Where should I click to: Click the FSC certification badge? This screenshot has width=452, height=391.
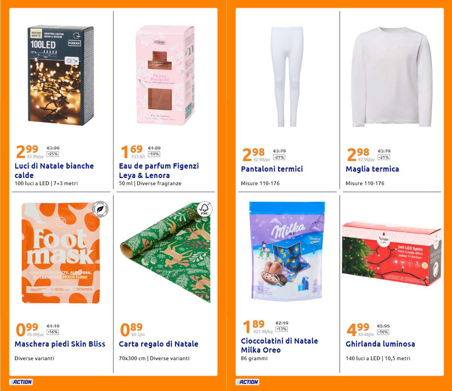pos(204,209)
